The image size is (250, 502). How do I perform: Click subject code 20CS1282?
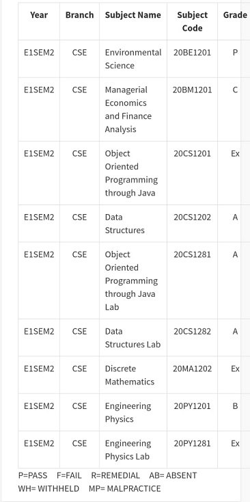coord(193,331)
